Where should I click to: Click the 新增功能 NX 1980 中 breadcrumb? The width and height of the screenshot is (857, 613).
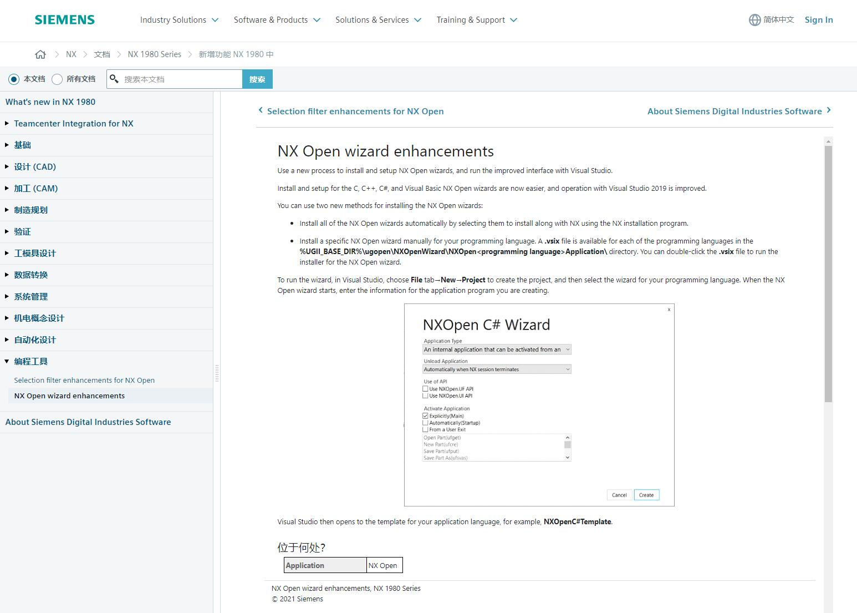pos(236,54)
